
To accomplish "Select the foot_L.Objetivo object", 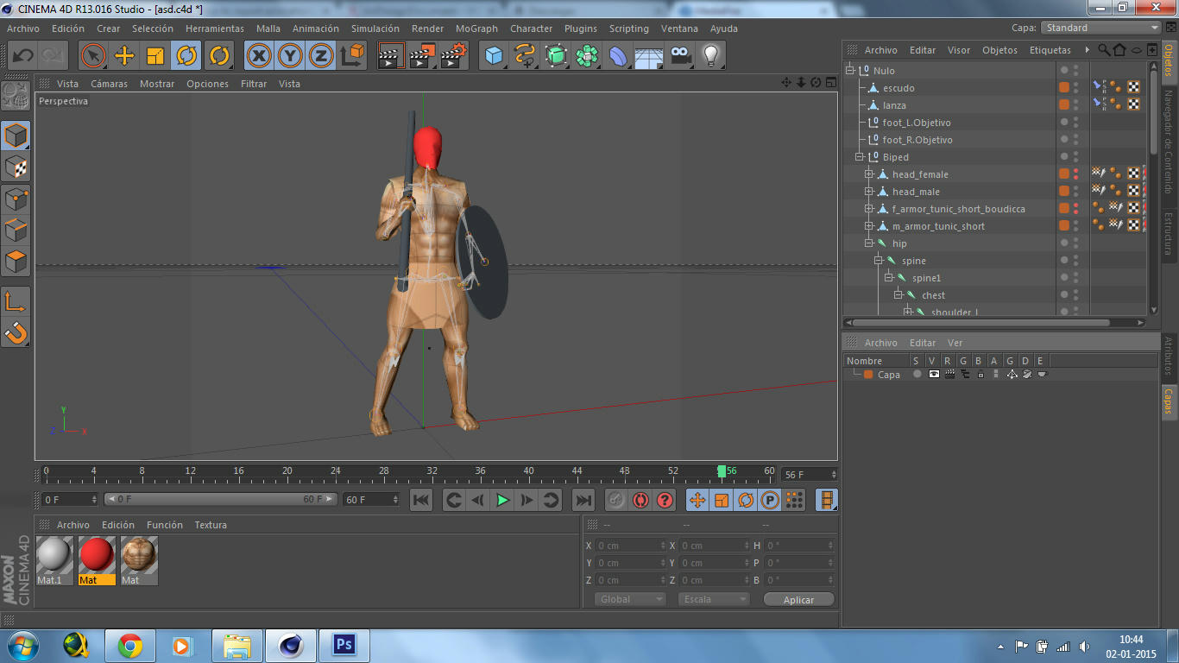I will 917,123.
